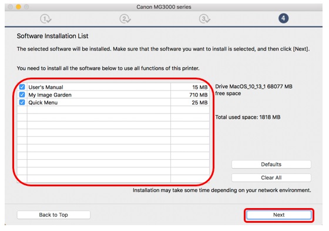329x231 pixels.
Task: Click the 15 MB size cell
Action: coord(190,87)
